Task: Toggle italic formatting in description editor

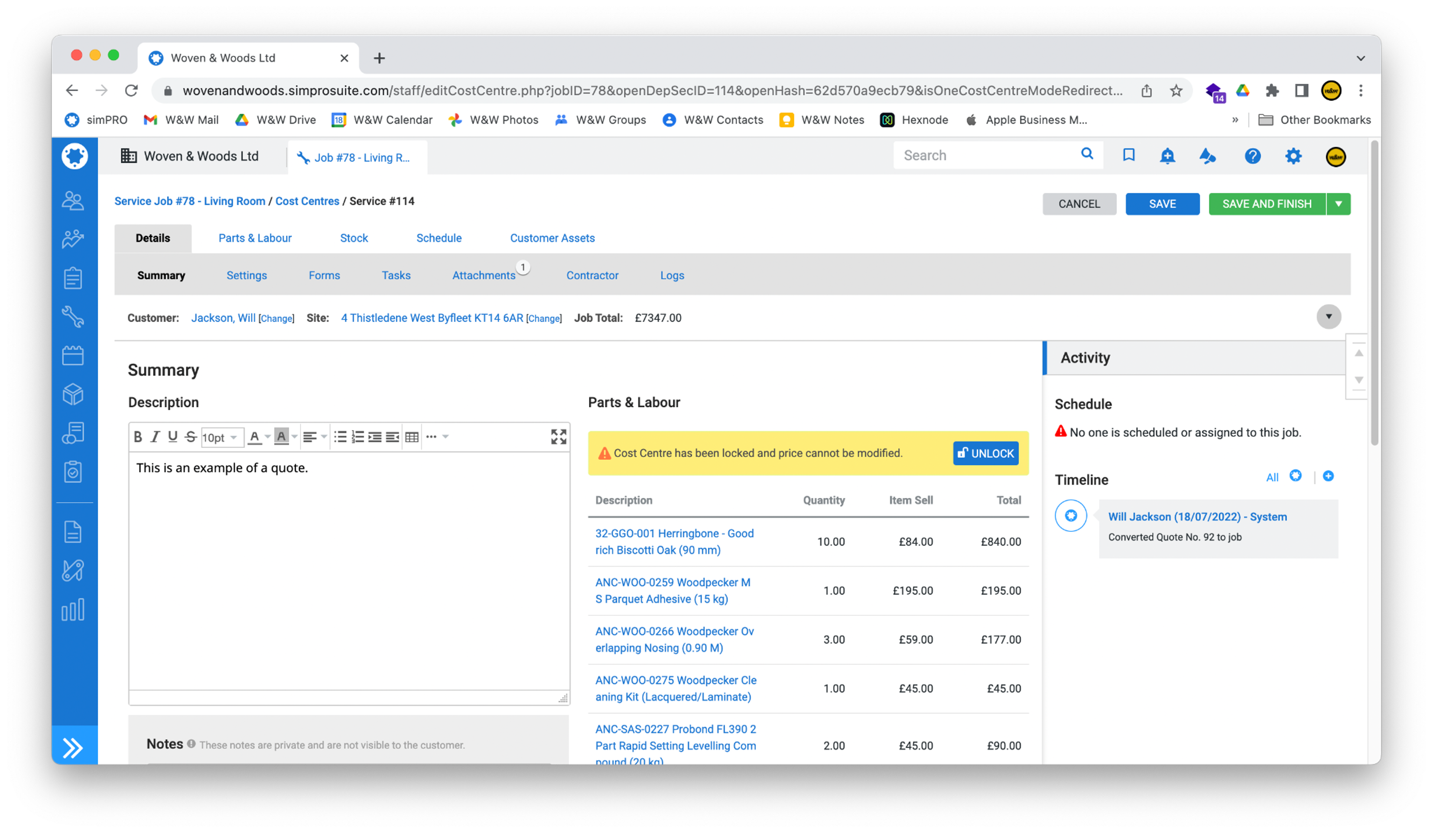Action: 155,437
